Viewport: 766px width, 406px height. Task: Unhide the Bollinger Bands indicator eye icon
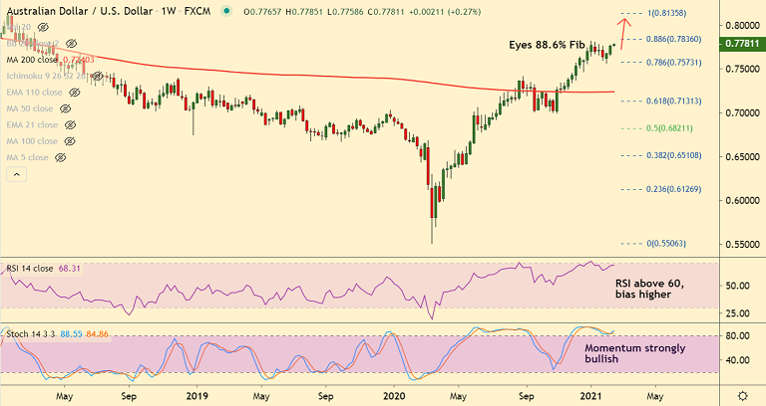pyautogui.click(x=72, y=44)
